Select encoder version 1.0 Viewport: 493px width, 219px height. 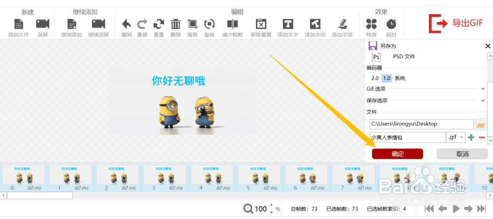coord(387,78)
